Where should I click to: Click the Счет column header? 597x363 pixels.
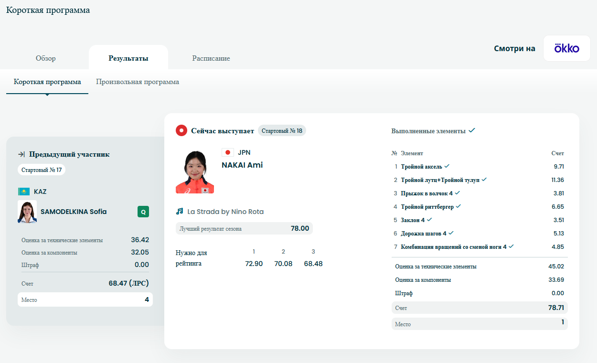[x=557, y=153]
